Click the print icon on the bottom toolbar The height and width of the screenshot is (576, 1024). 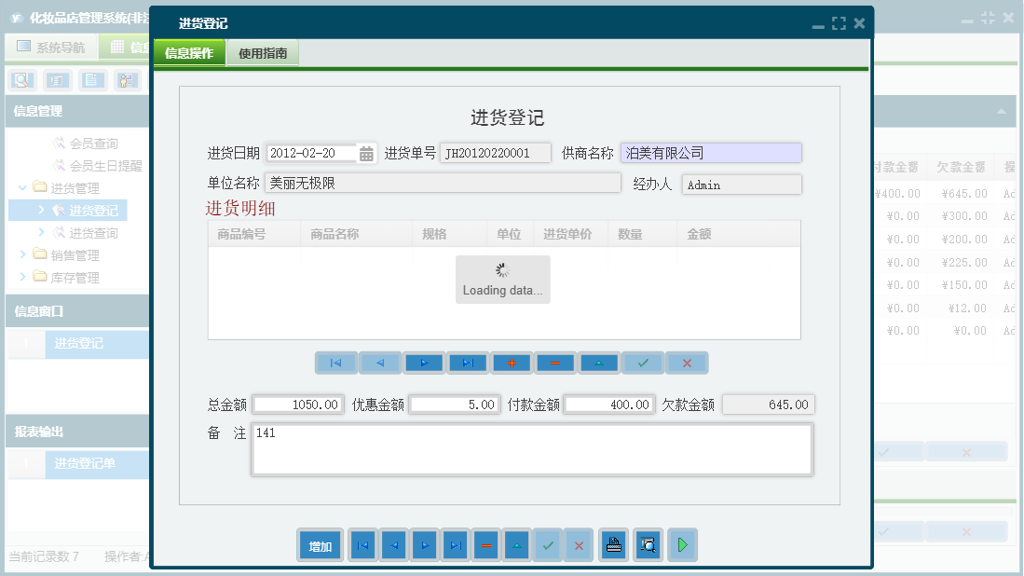coord(613,544)
